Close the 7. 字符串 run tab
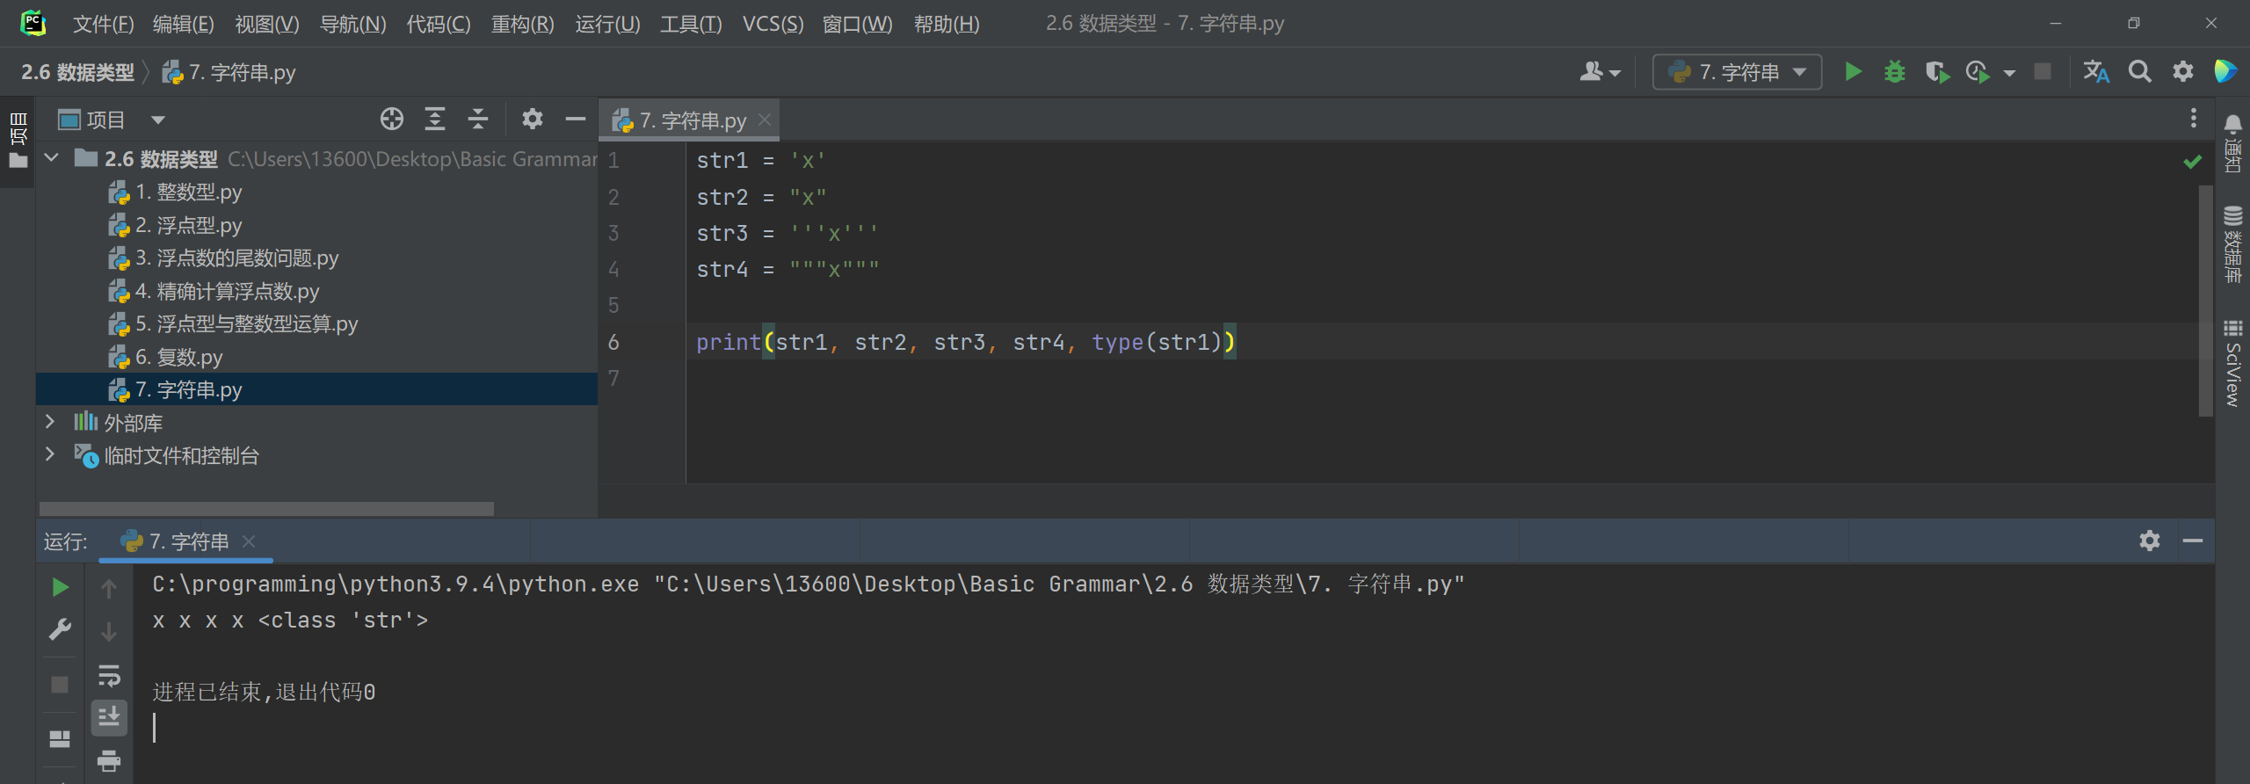 click(x=249, y=541)
